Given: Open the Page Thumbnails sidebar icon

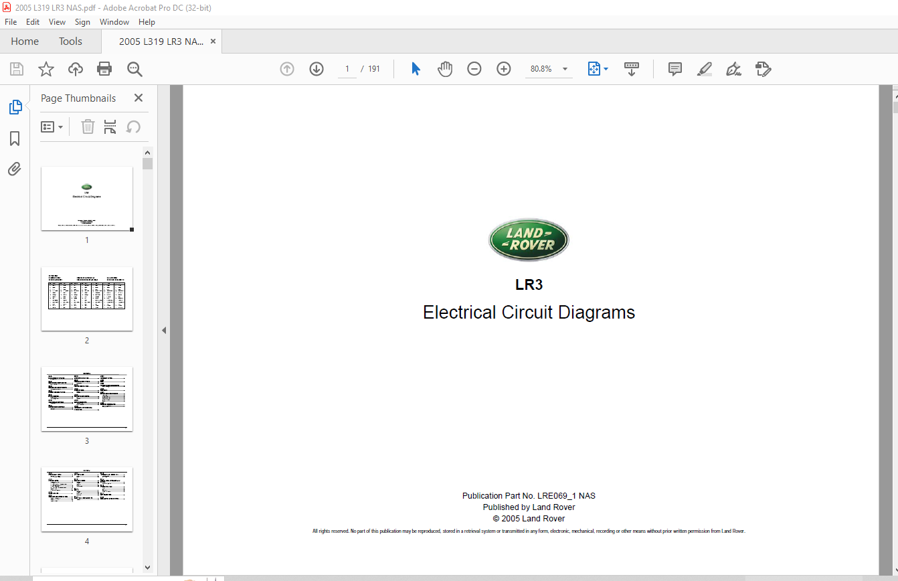Looking at the screenshot, I should [x=15, y=107].
